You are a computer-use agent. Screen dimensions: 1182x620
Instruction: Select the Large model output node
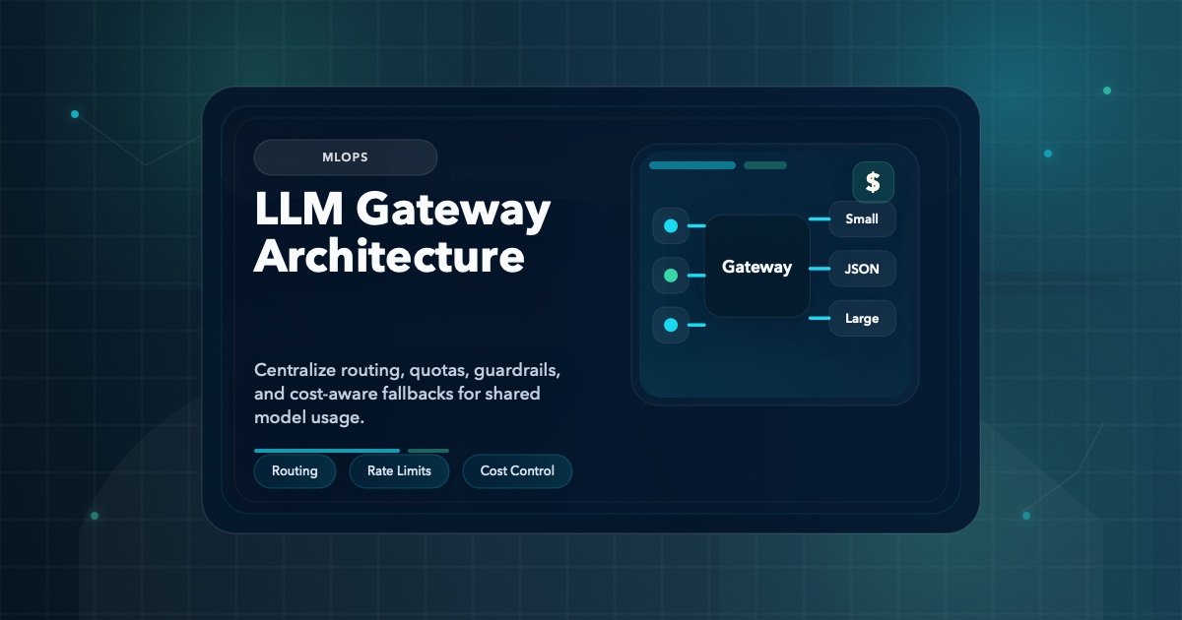[862, 318]
